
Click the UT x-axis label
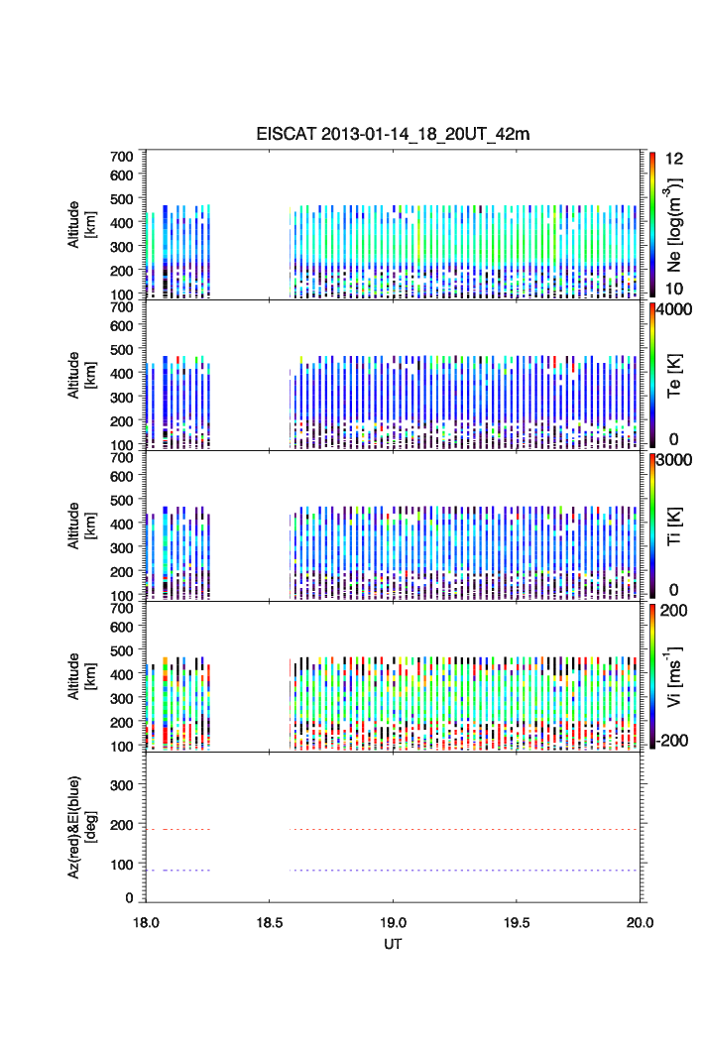393,944
